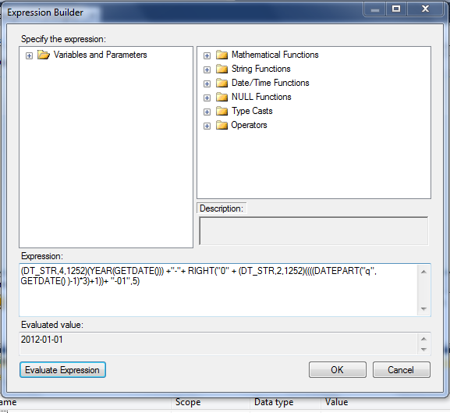Viewport: 450px width, 413px height.
Task: Expand the NULL Functions node
Action: point(207,98)
